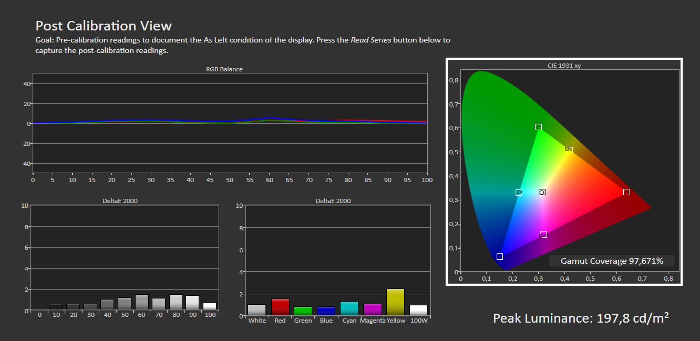This screenshot has height=341, width=700.
Task: Click the 60% bar in grayscale DeltaE chart
Action: pyautogui.click(x=142, y=303)
